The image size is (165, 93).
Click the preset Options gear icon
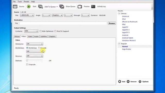pyautogui.click(x=140, y=82)
